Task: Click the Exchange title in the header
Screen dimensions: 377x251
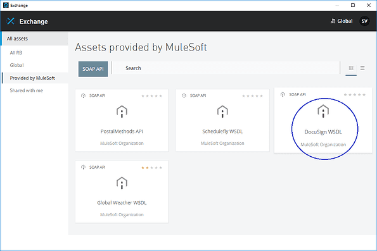Action: [x=34, y=21]
